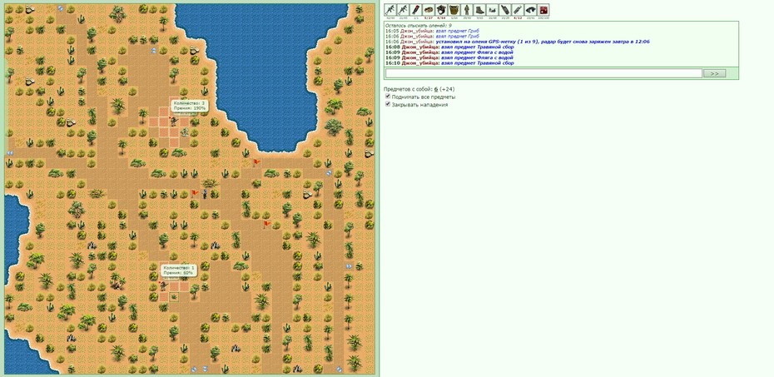
Task: Focus the chat message input field
Action: [x=543, y=73]
